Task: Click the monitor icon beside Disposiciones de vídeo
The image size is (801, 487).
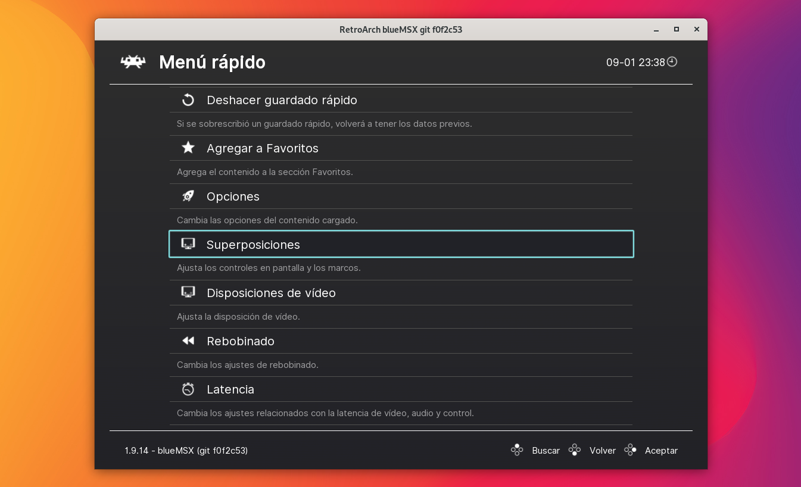Action: 188,292
